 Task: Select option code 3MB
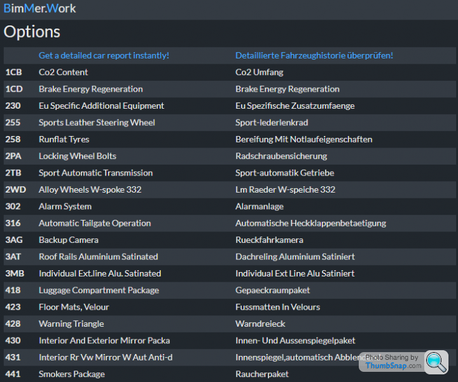point(15,273)
